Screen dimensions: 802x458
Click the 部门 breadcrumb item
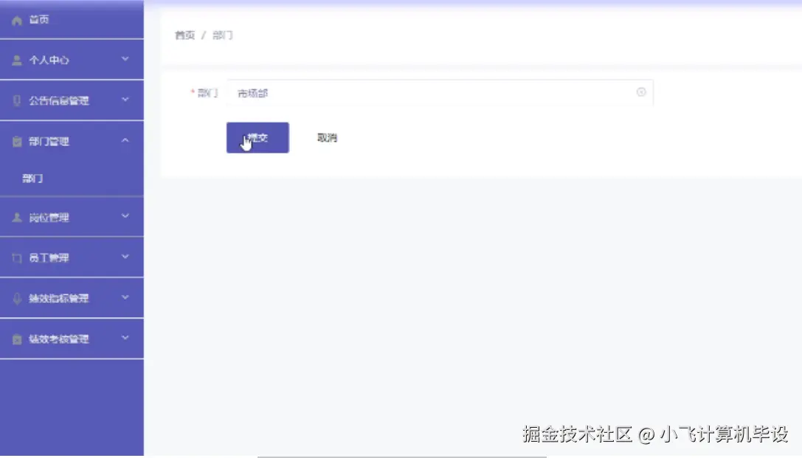pos(223,35)
